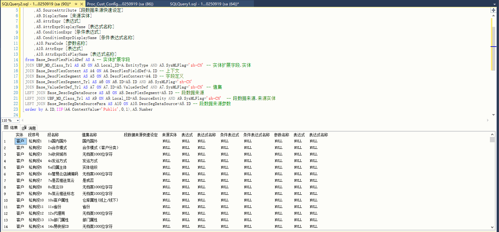Open the 结果 results grid tab
Image resolution: width=499 pixels, height=232 pixels.
[11, 128]
